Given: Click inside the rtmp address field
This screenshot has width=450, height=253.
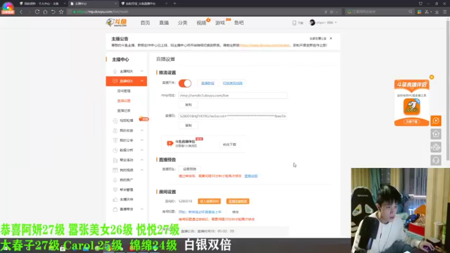Looking at the screenshot, I should 233,96.
